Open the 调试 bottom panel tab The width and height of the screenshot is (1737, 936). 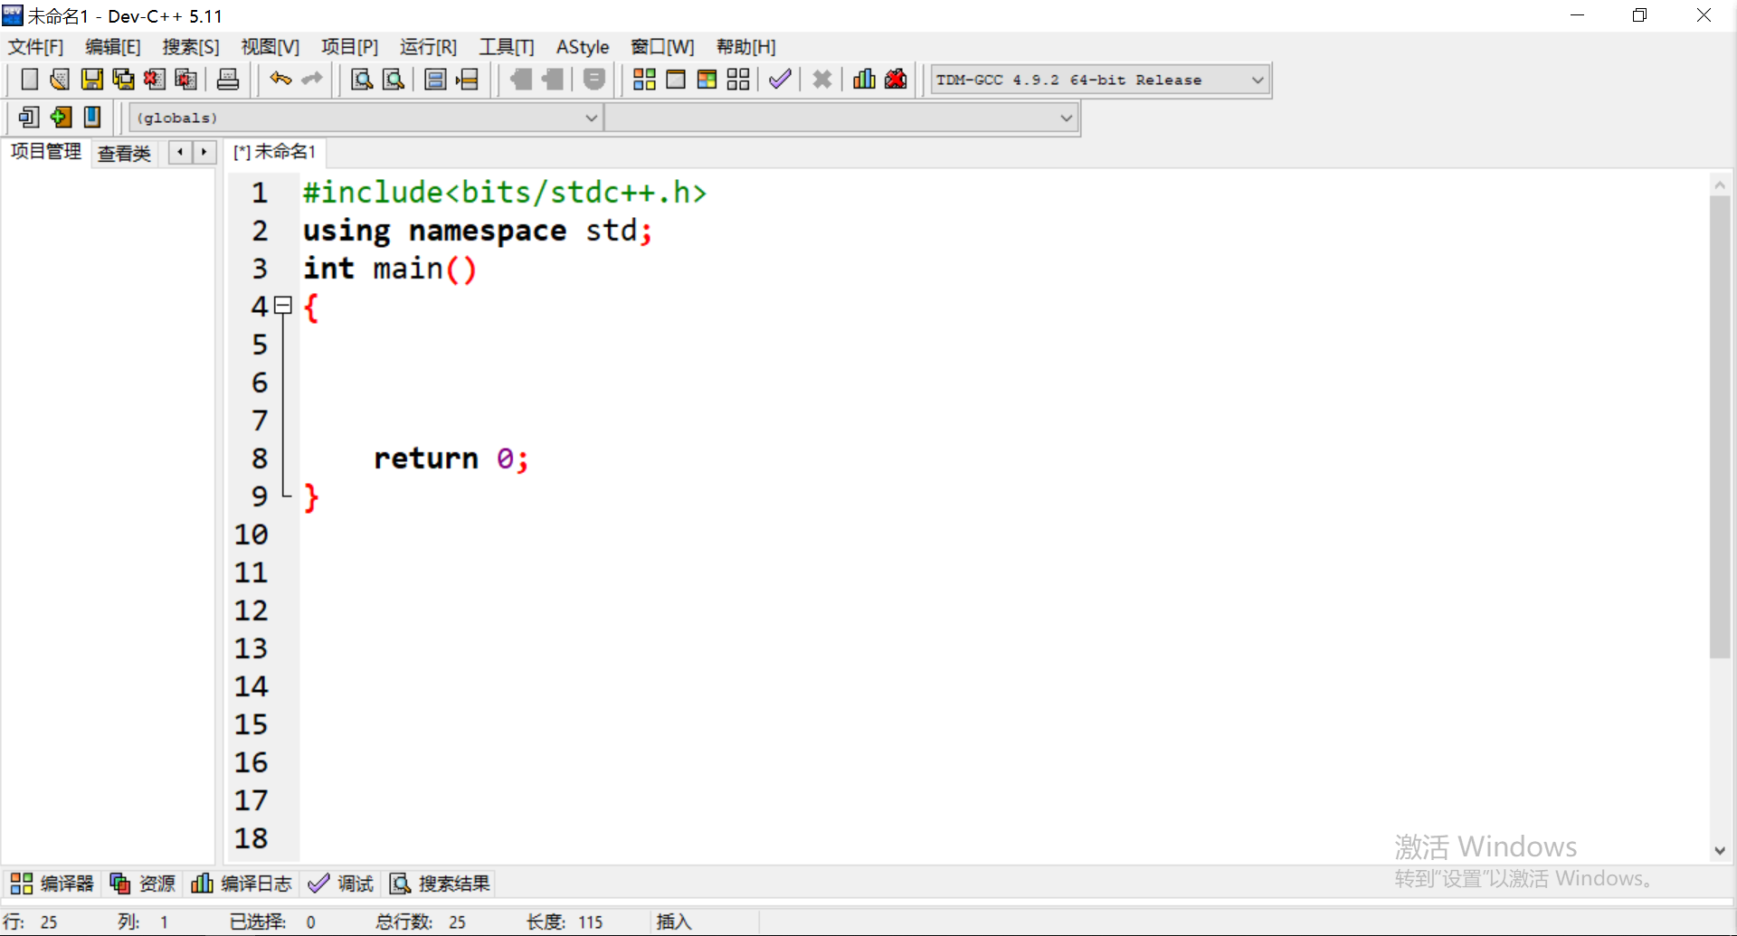(x=340, y=884)
